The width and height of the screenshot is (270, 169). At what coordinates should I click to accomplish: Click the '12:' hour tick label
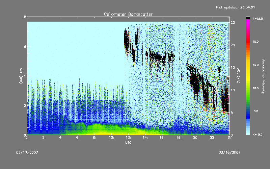128,138
